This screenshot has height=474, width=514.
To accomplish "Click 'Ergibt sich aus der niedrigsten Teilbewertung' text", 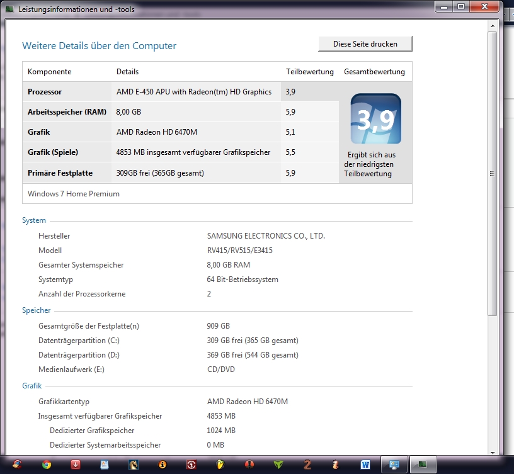I will [370, 164].
